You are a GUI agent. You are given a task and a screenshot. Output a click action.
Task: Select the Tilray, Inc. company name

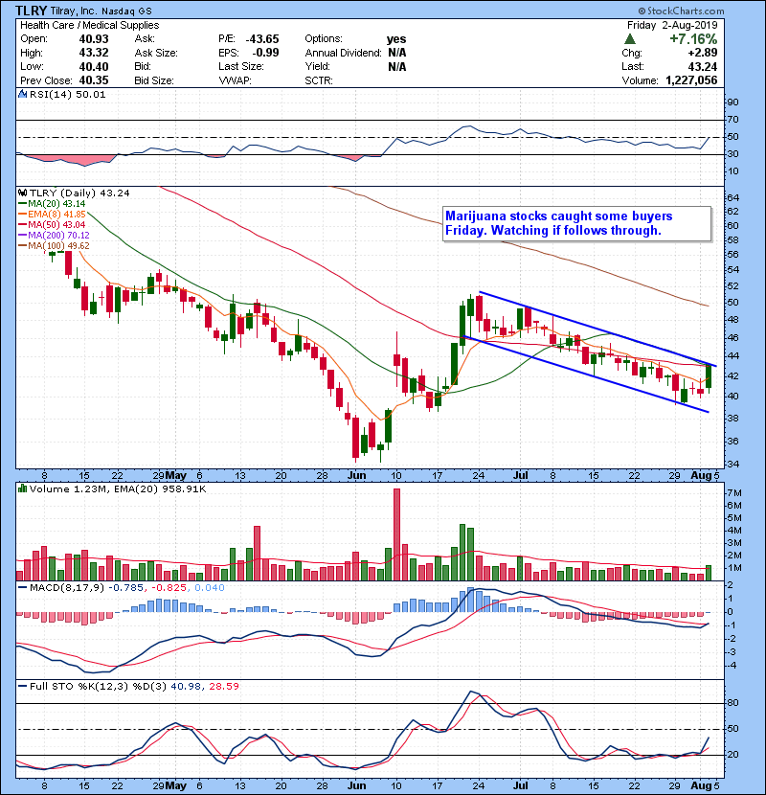point(73,11)
